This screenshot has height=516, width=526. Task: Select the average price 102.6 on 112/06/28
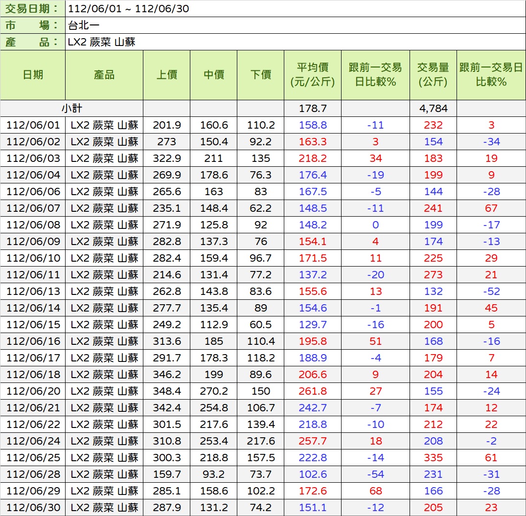click(313, 474)
